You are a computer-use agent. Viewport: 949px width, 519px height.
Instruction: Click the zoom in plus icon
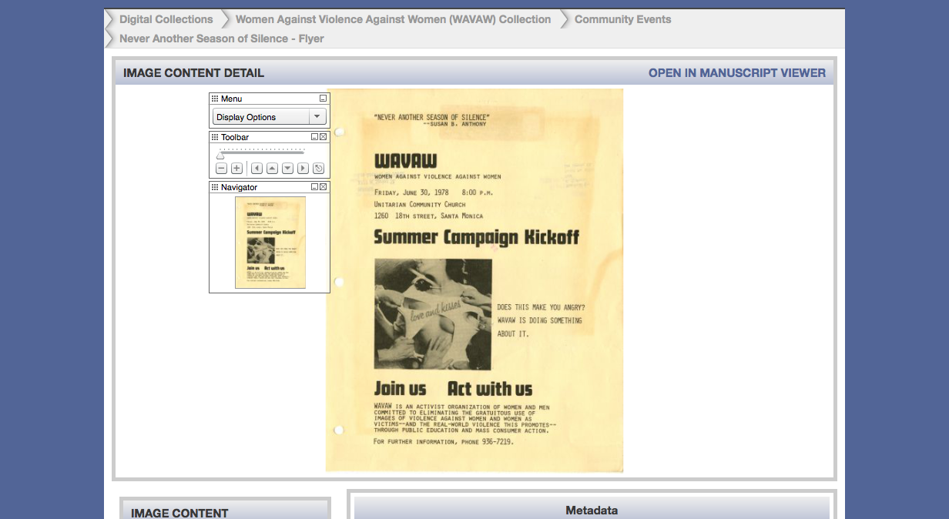[236, 169]
